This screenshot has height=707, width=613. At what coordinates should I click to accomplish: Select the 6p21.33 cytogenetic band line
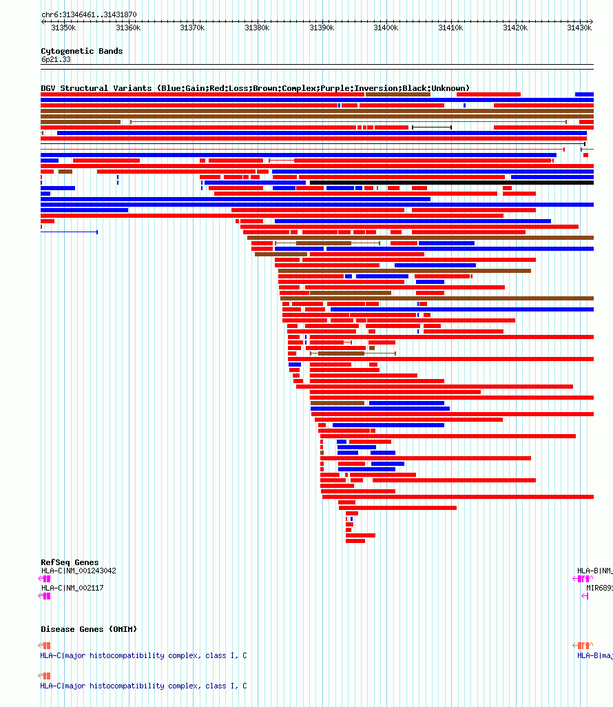[x=317, y=67]
